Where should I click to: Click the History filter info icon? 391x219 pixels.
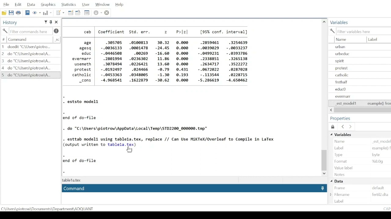(x=56, y=31)
